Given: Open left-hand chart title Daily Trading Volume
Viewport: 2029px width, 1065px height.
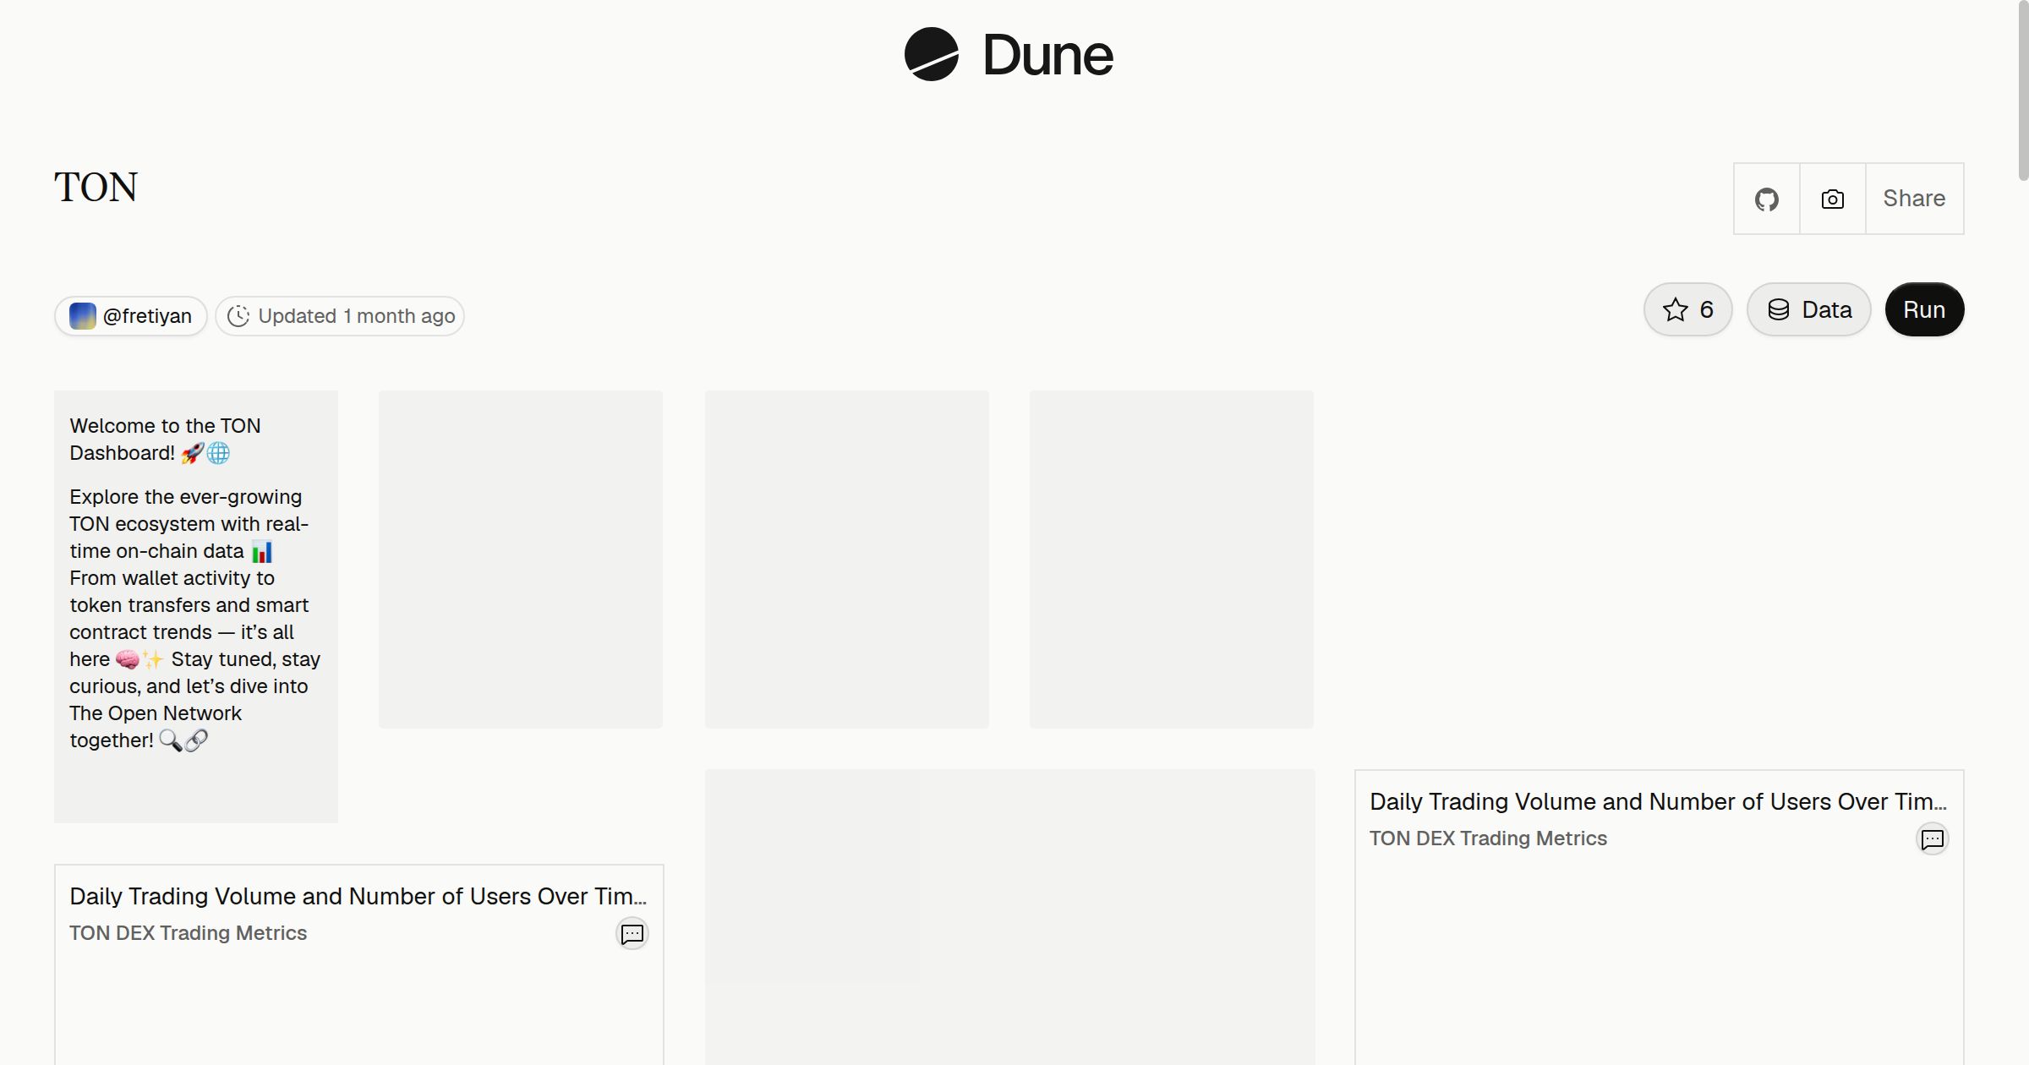Looking at the screenshot, I should click(358, 896).
